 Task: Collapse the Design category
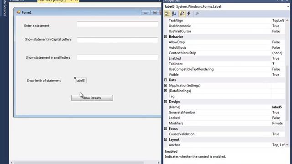(x=166, y=102)
